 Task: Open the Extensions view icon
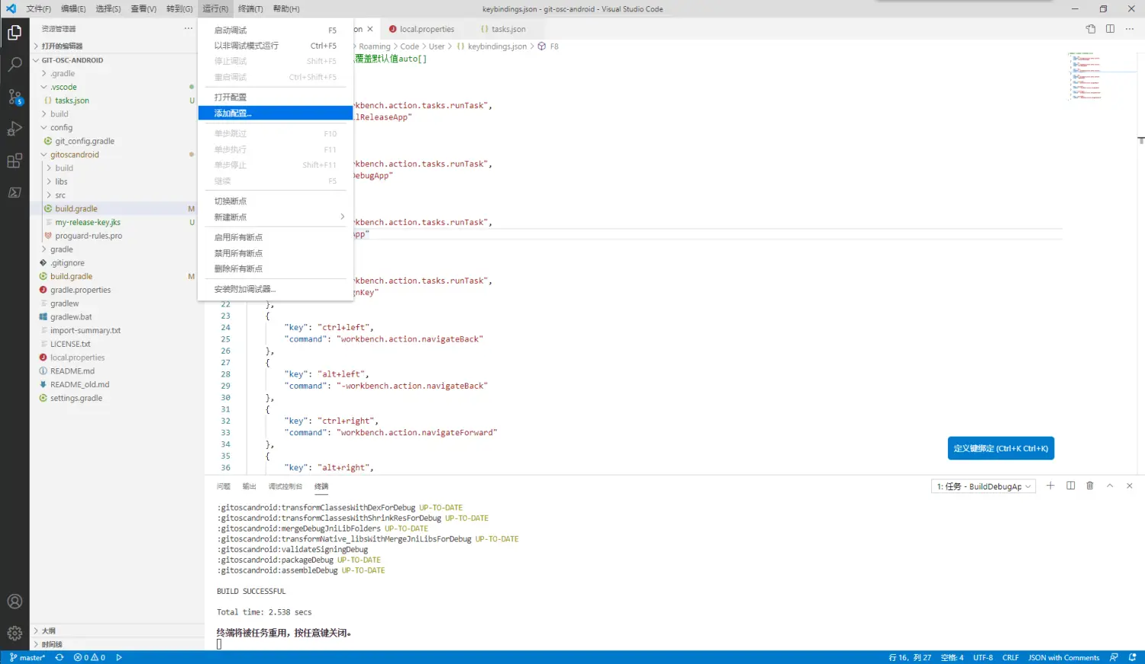click(15, 161)
